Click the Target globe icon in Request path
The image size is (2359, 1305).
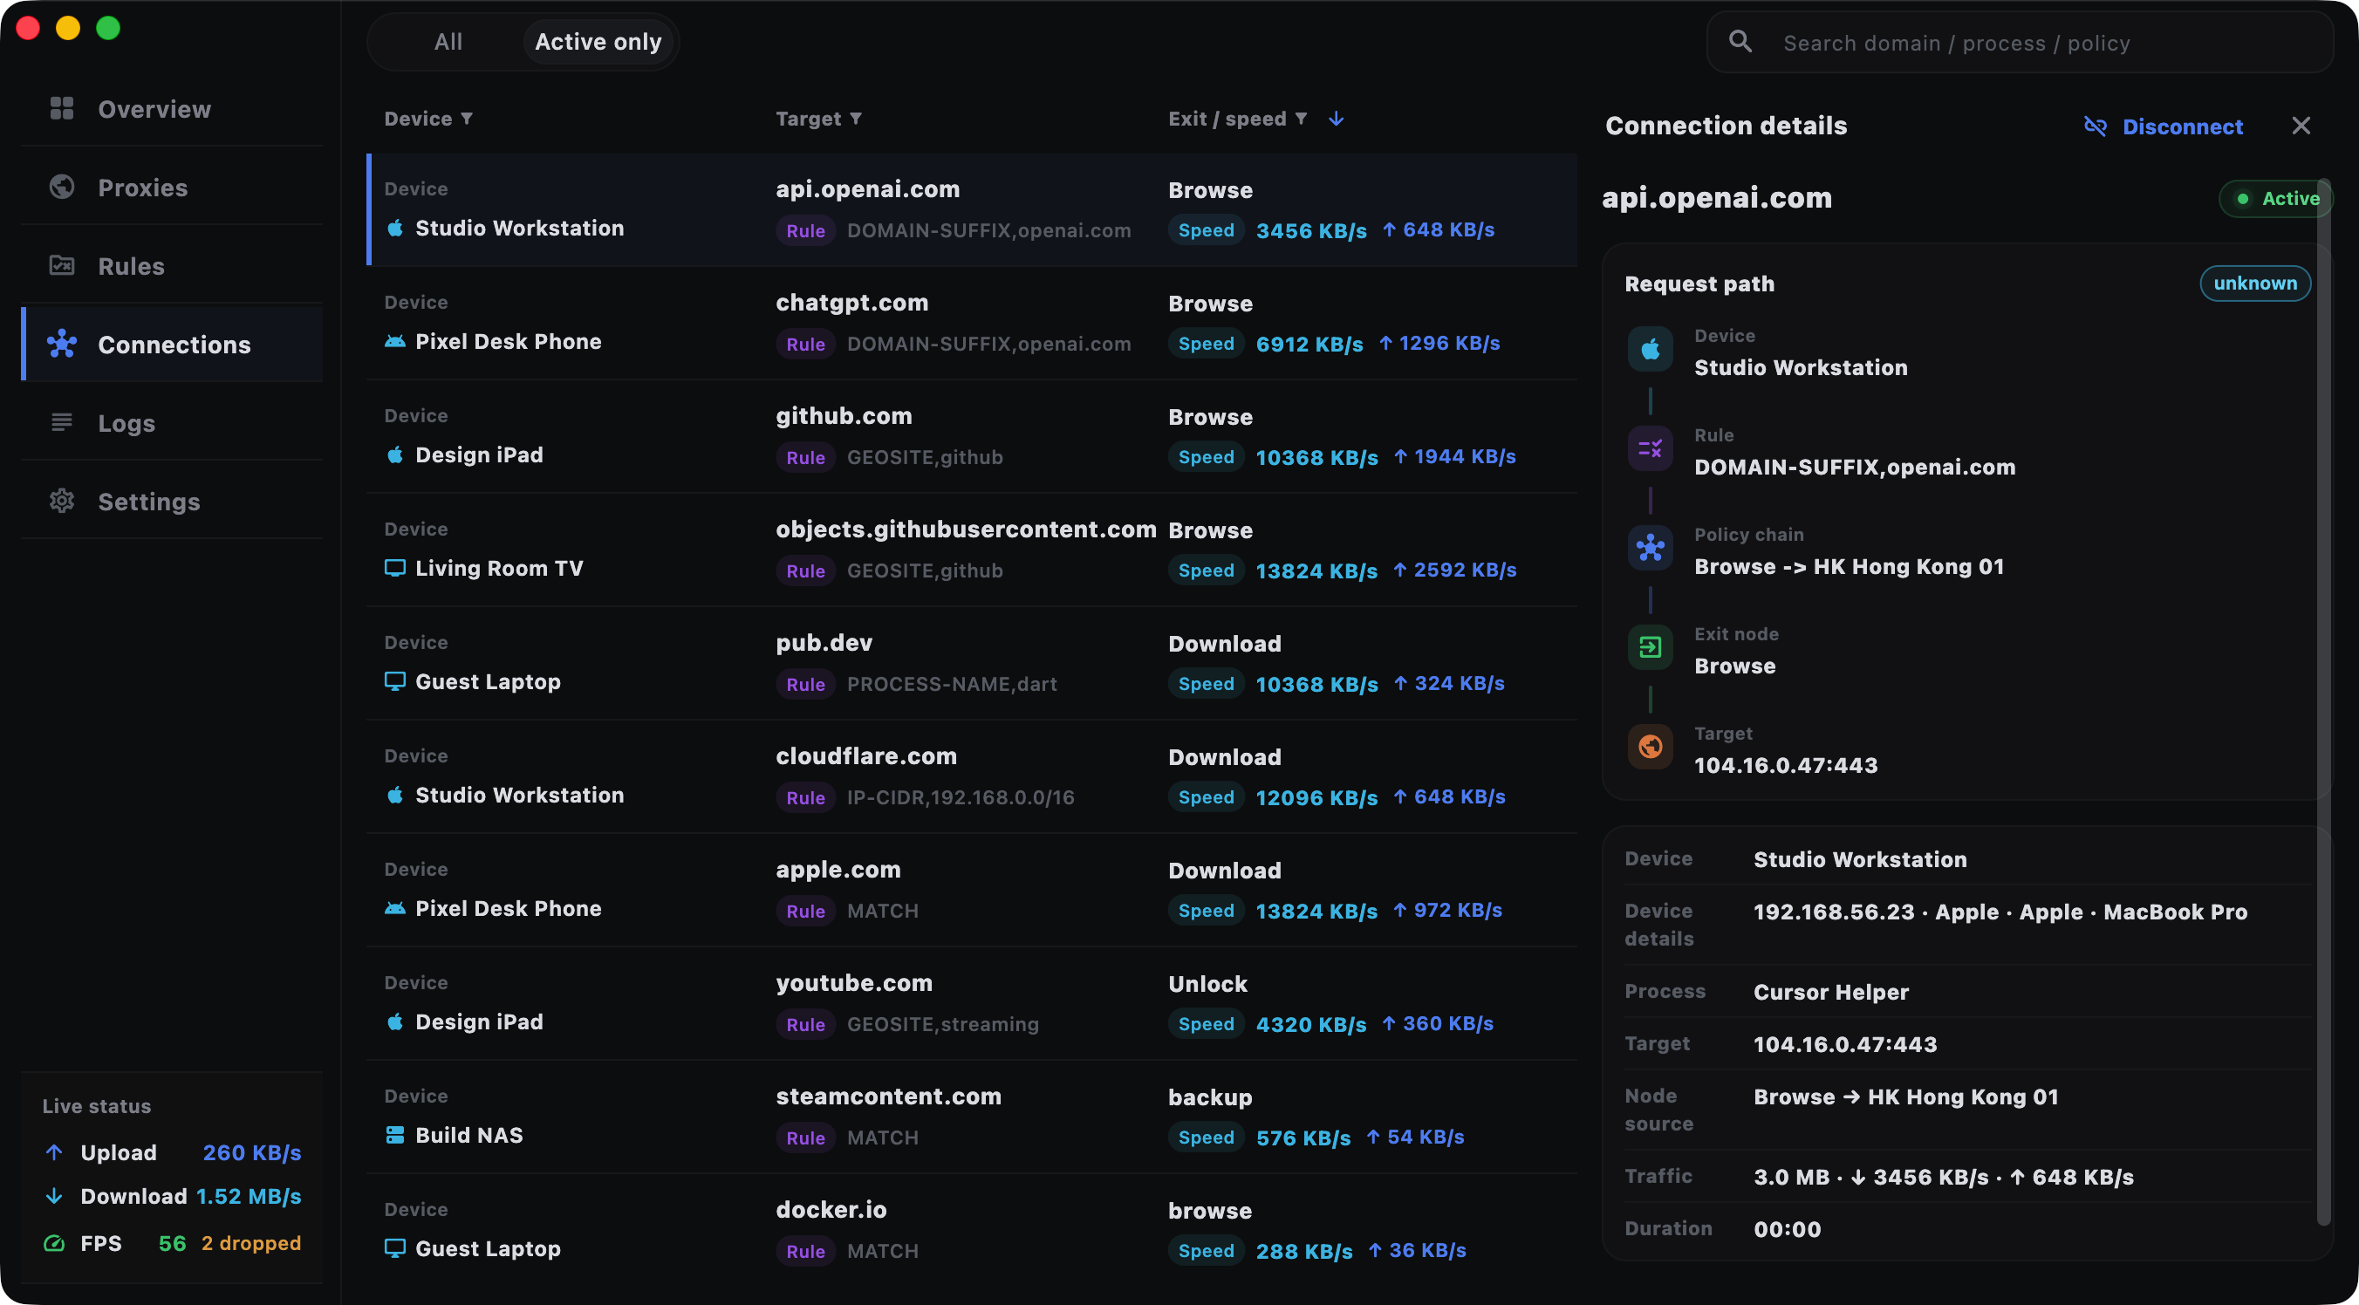click(1651, 748)
